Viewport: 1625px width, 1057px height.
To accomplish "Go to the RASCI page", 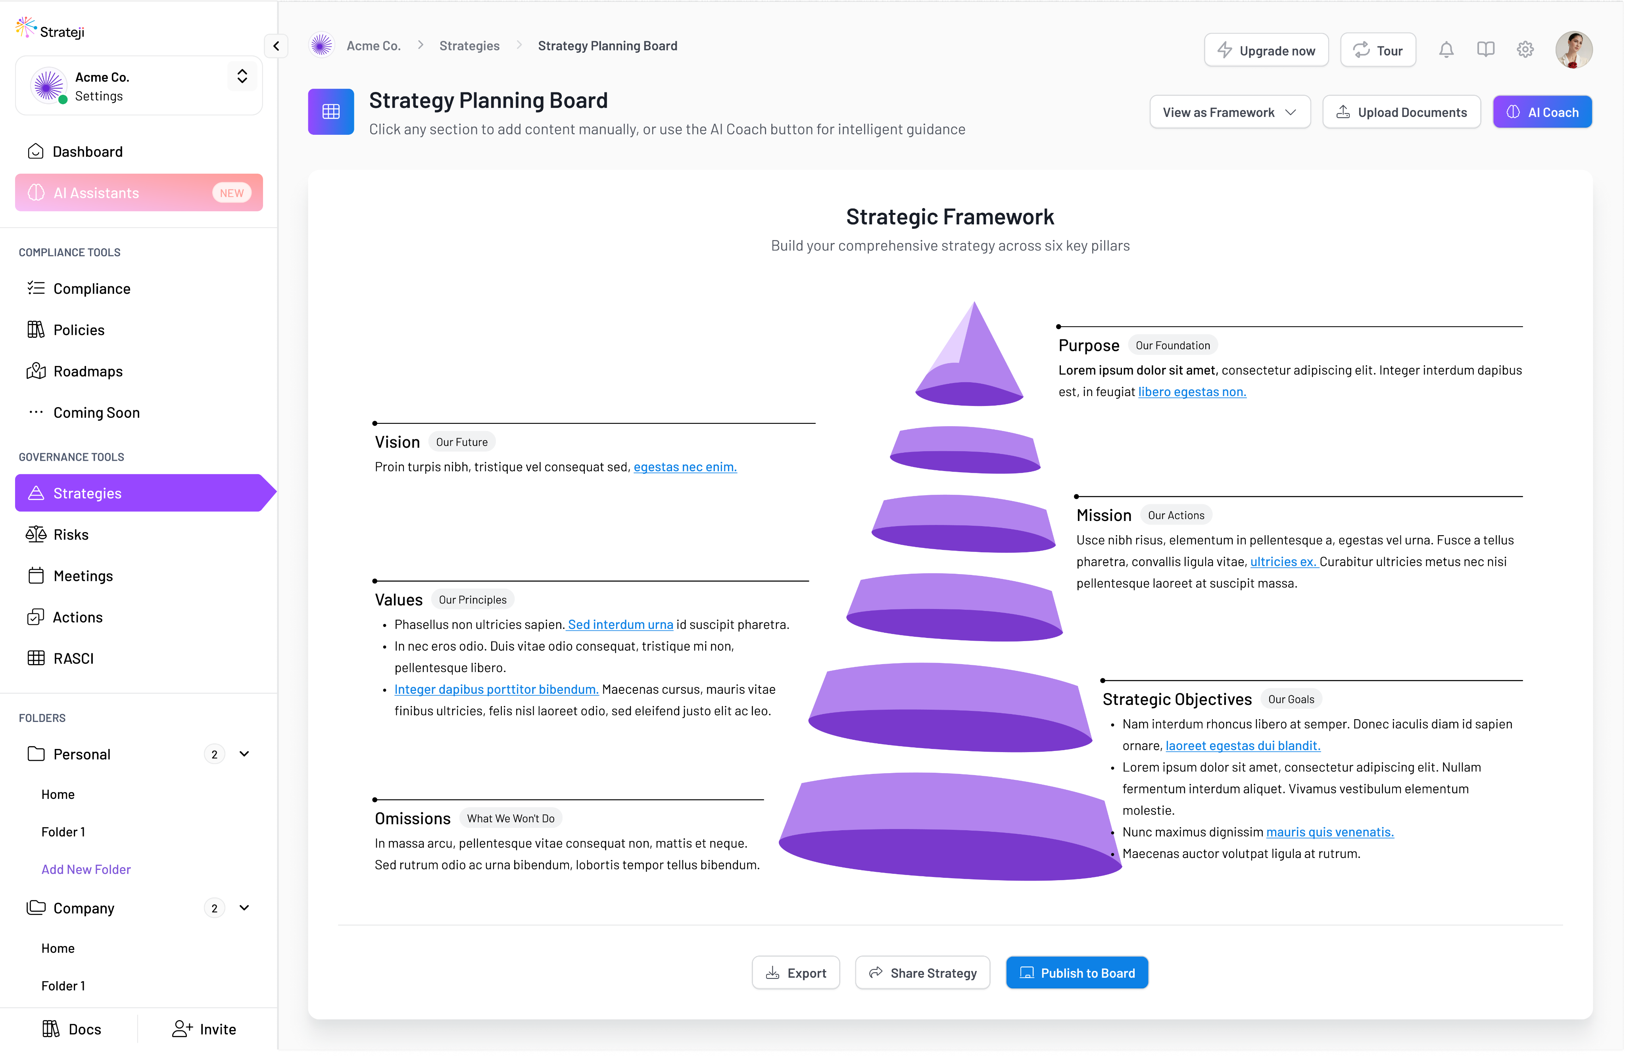I will click(x=73, y=659).
